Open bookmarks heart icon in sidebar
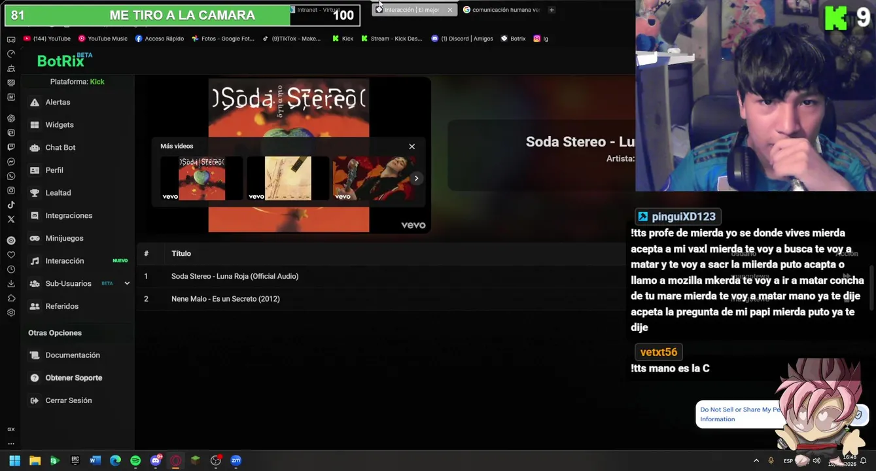 pos(11,255)
